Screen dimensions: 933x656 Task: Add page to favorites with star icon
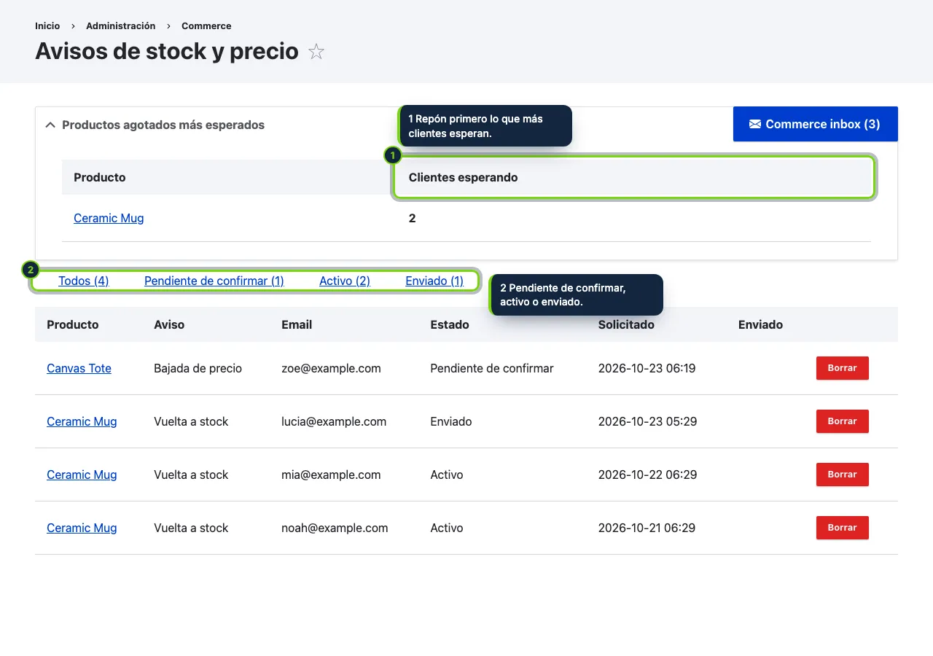(x=316, y=52)
